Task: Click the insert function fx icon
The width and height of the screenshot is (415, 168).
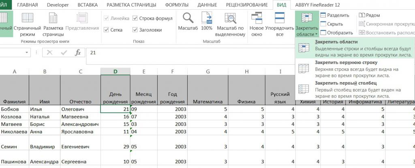Action: coord(78,53)
